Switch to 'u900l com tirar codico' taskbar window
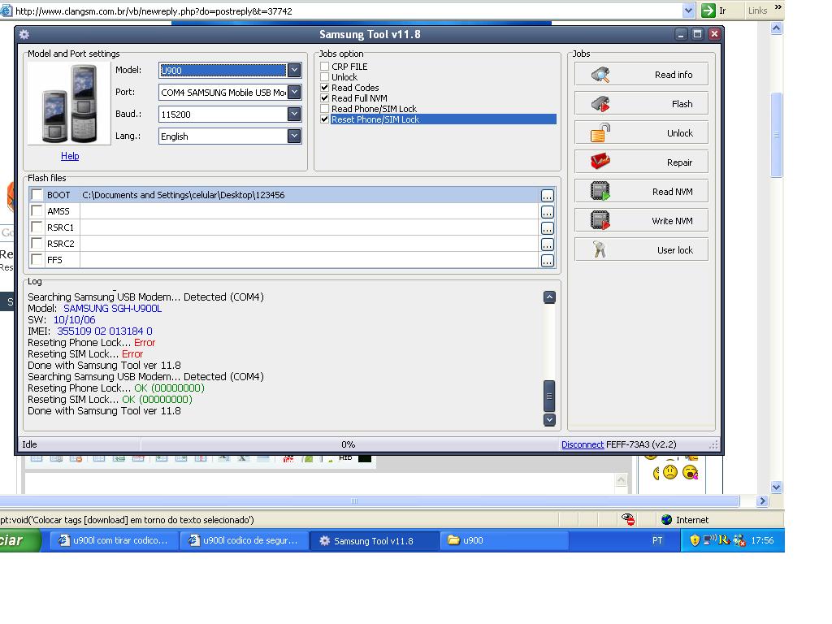The height and width of the screenshot is (624, 832). (113, 540)
